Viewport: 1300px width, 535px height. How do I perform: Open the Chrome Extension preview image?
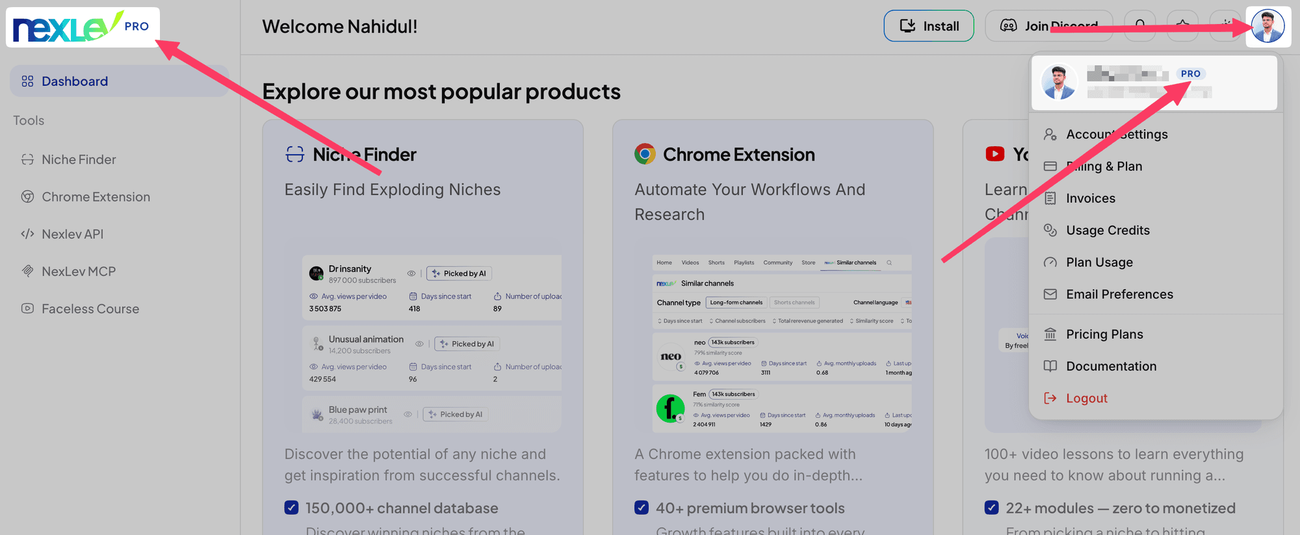point(782,343)
